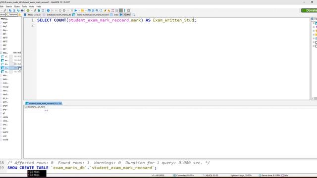Run the SQL query with the blue play icon

point(76,10)
